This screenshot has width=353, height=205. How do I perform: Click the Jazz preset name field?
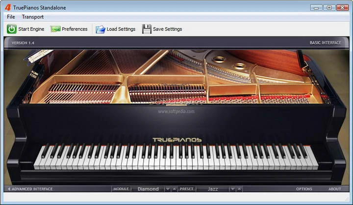(213, 189)
